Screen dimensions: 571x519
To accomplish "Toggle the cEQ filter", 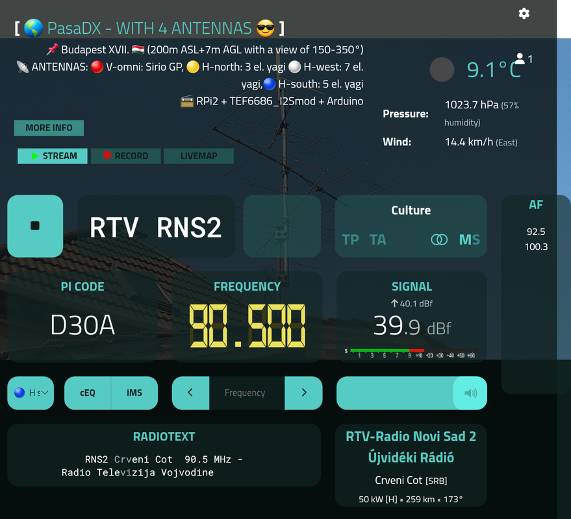I will click(88, 392).
